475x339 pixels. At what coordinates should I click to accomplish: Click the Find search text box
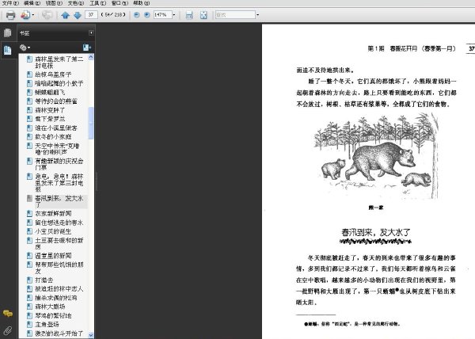point(235,14)
